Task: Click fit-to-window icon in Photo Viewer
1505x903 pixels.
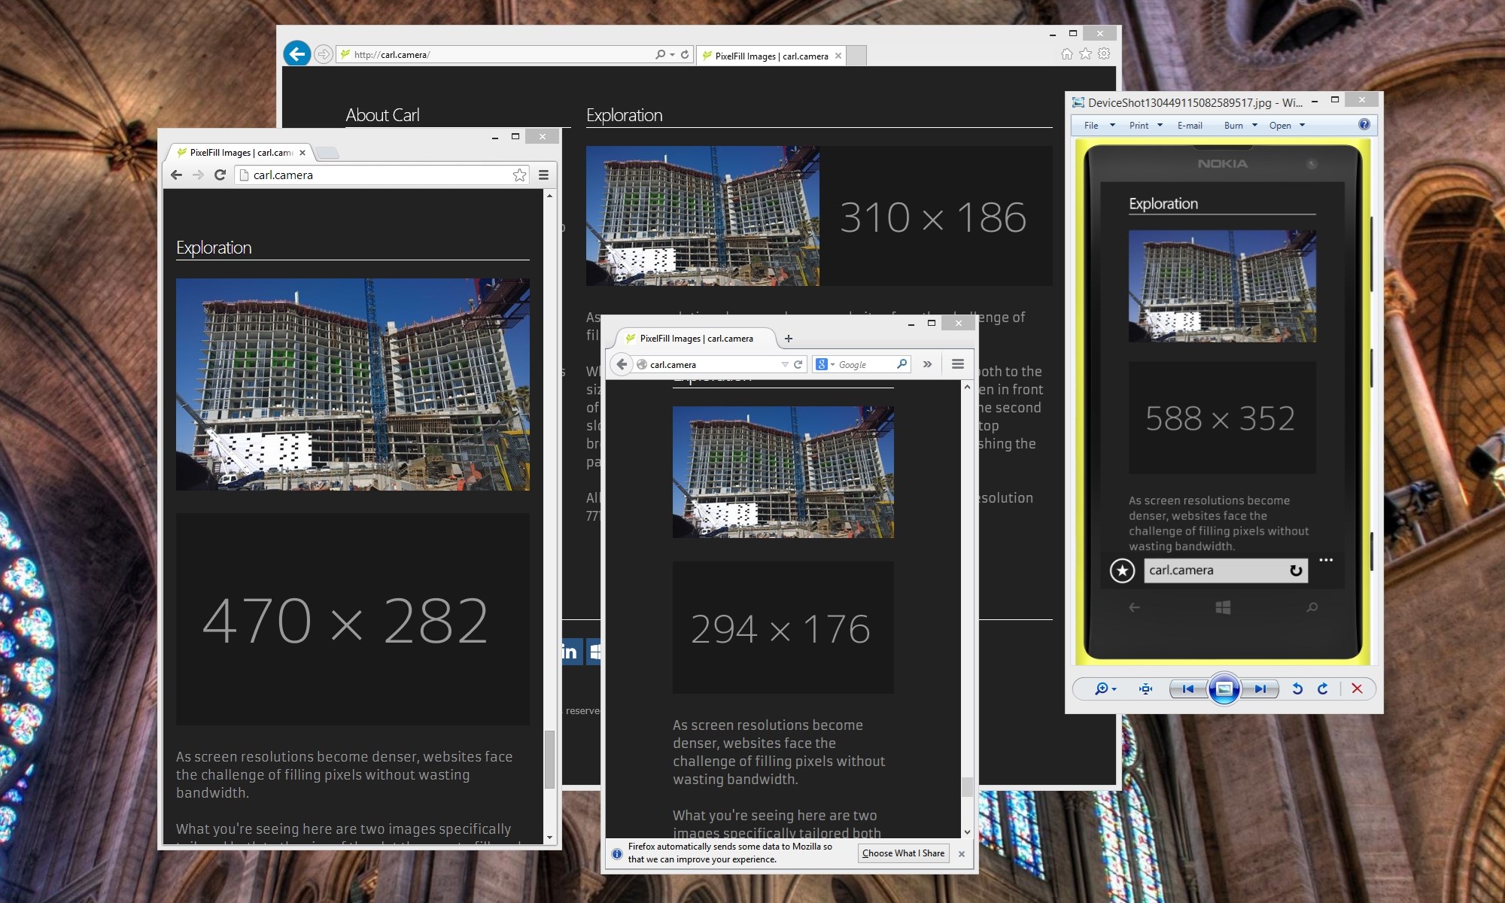Action: point(1145,689)
